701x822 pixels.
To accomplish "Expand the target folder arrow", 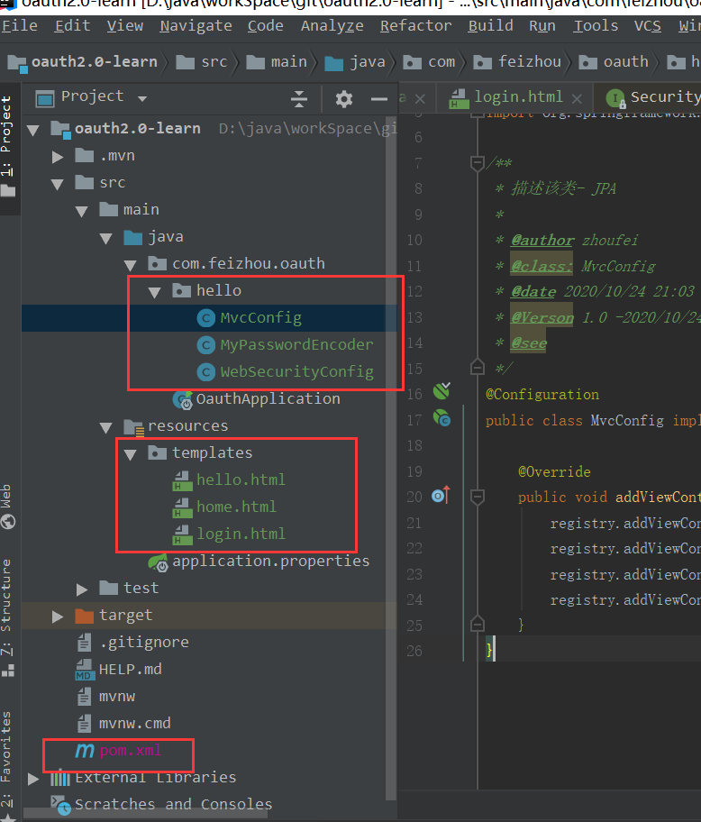I will click(x=57, y=616).
